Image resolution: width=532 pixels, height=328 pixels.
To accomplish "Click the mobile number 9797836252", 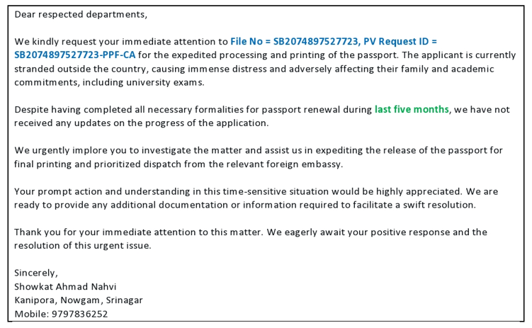I will tap(80, 314).
